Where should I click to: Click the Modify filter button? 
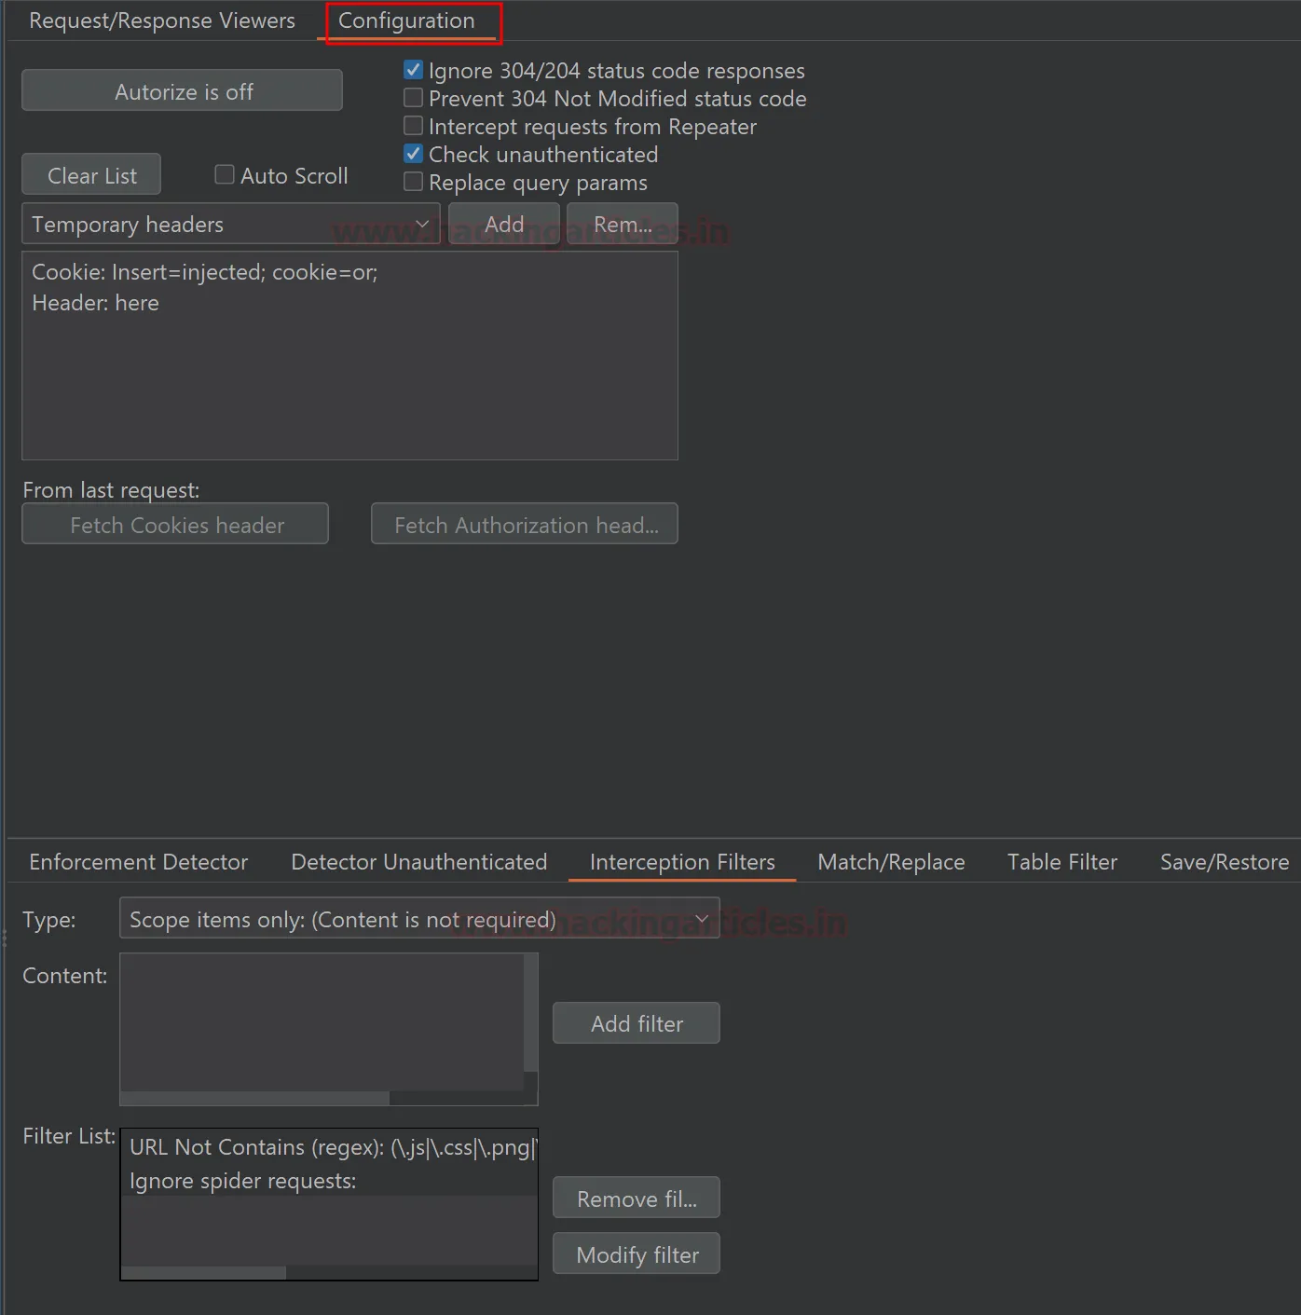pos(637,1254)
